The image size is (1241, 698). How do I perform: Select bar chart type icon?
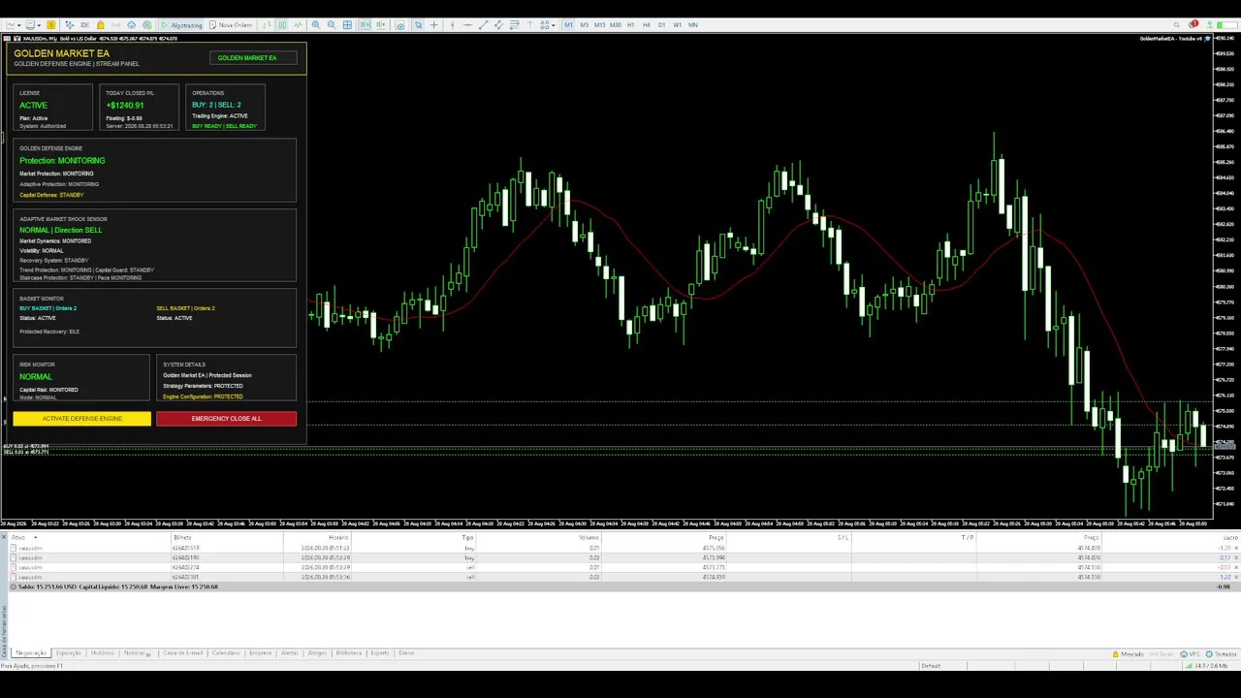tap(267, 25)
